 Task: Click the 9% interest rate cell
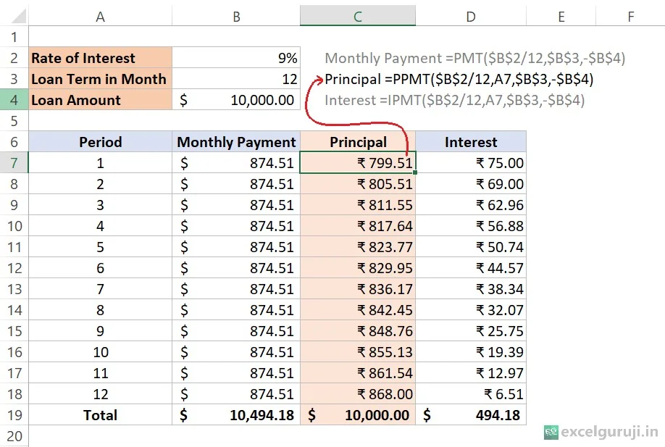click(x=236, y=58)
